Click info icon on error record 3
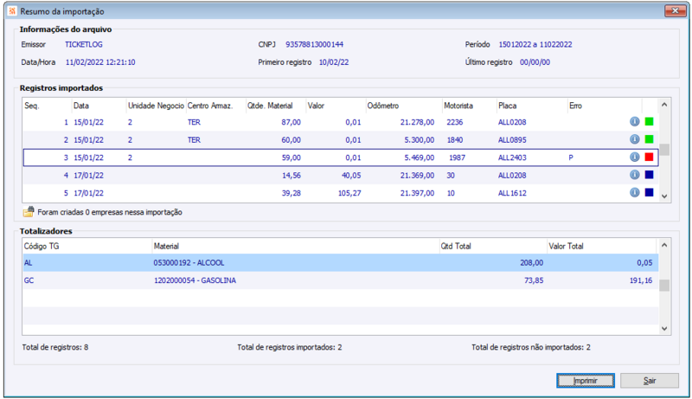 click(634, 158)
